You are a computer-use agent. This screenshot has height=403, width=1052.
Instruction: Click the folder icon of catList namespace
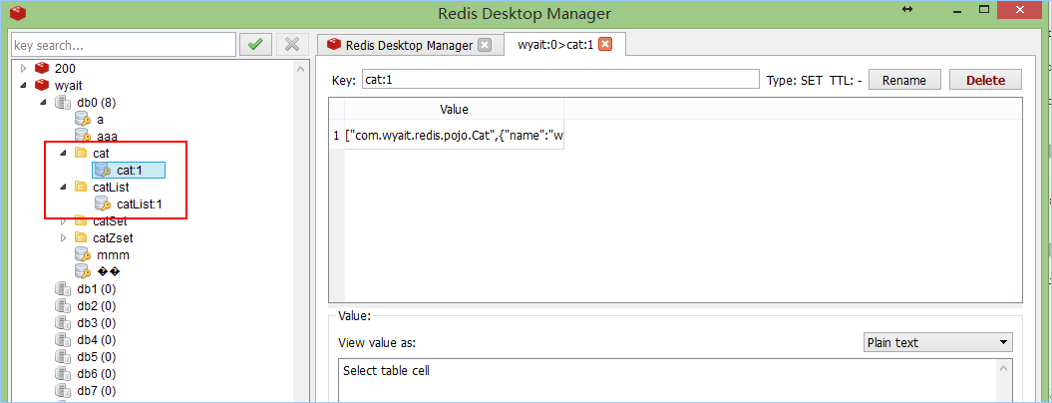[81, 187]
